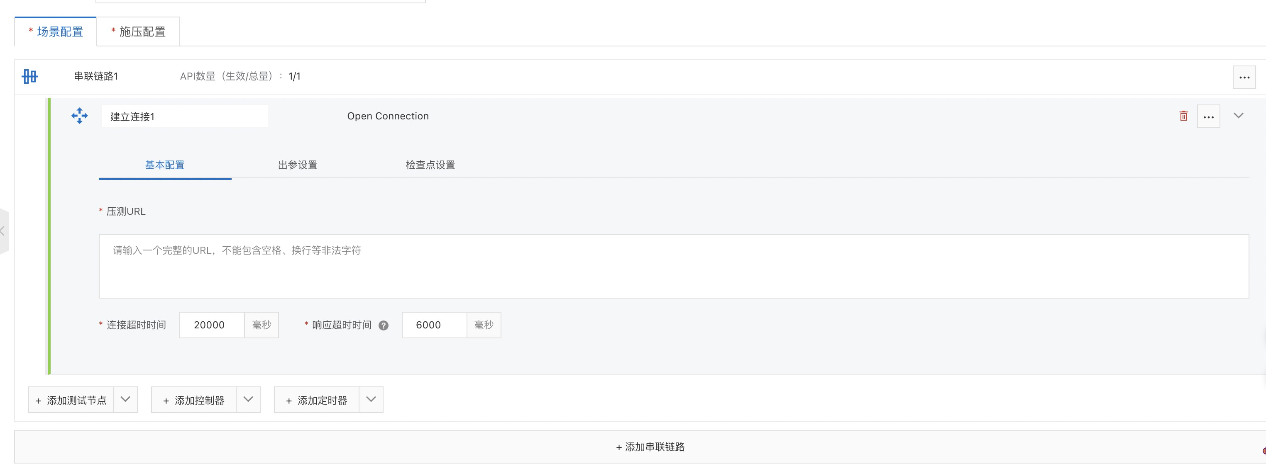Click the 添加串联链路 button
Image resolution: width=1266 pixels, height=471 pixels.
click(650, 447)
